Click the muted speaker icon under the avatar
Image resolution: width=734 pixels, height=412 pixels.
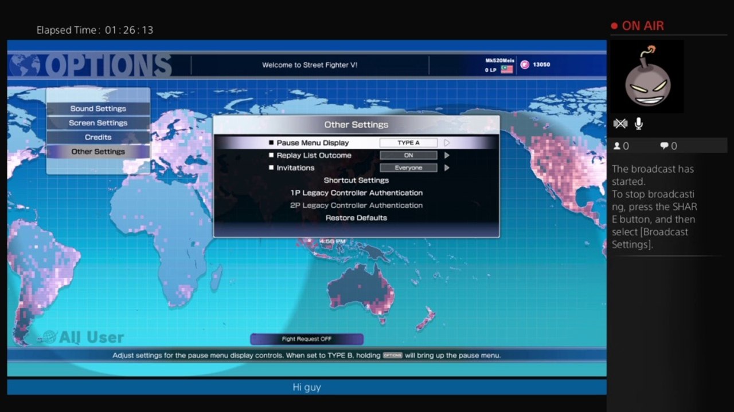click(620, 124)
